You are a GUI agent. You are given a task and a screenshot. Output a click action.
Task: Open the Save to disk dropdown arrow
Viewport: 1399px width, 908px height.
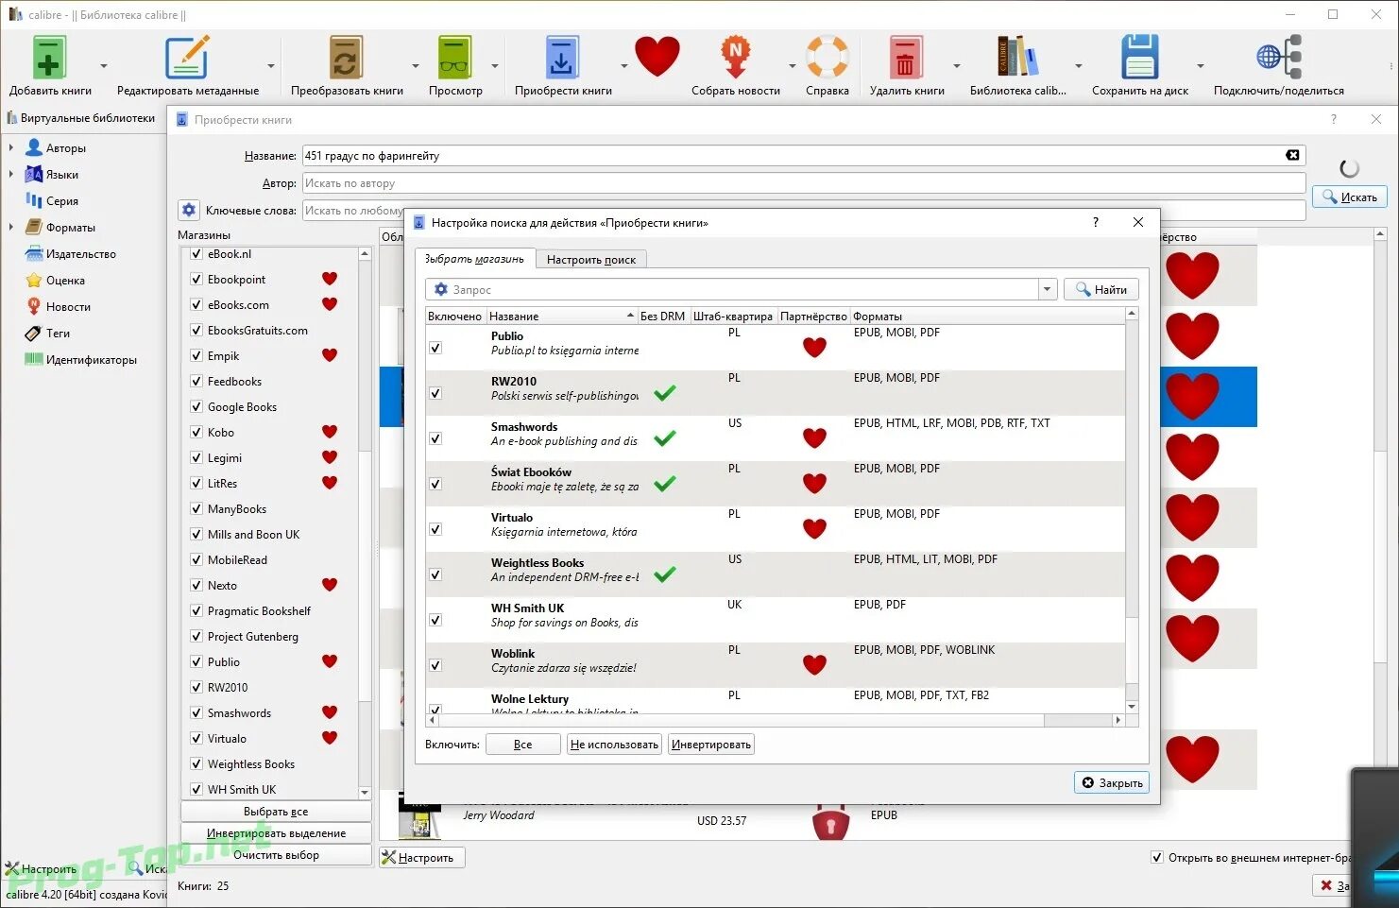(1201, 65)
